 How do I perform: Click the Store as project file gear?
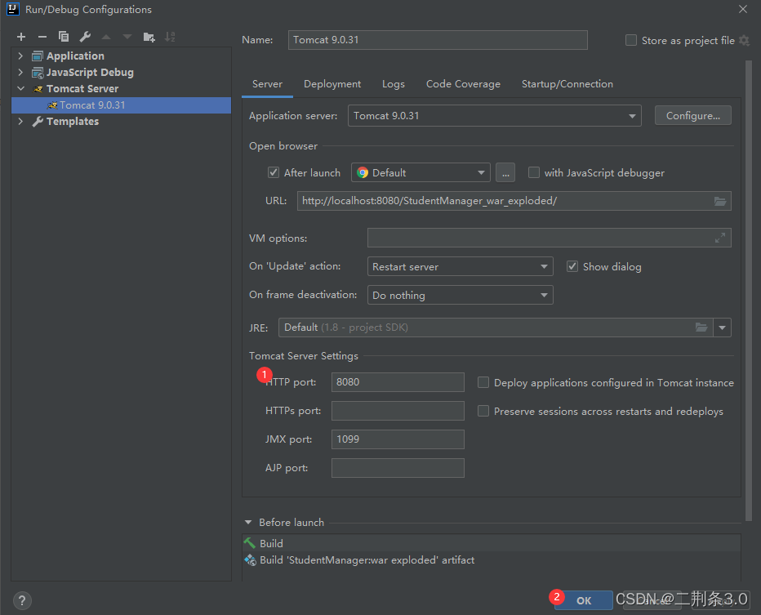[x=744, y=40]
